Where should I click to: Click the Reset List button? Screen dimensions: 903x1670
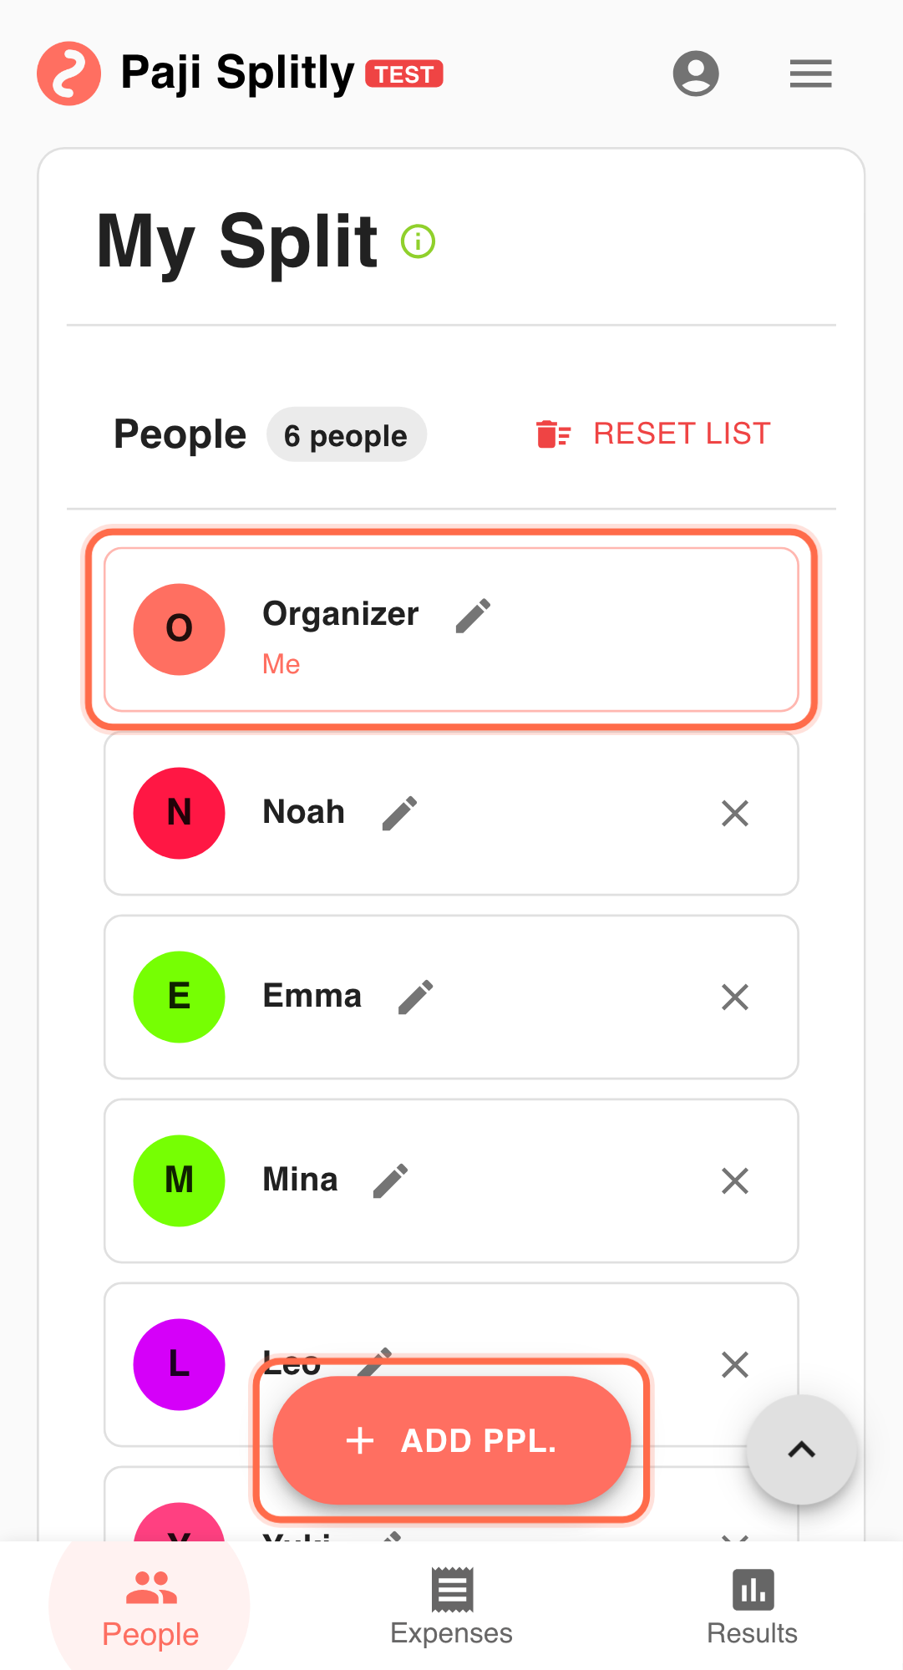[654, 434]
